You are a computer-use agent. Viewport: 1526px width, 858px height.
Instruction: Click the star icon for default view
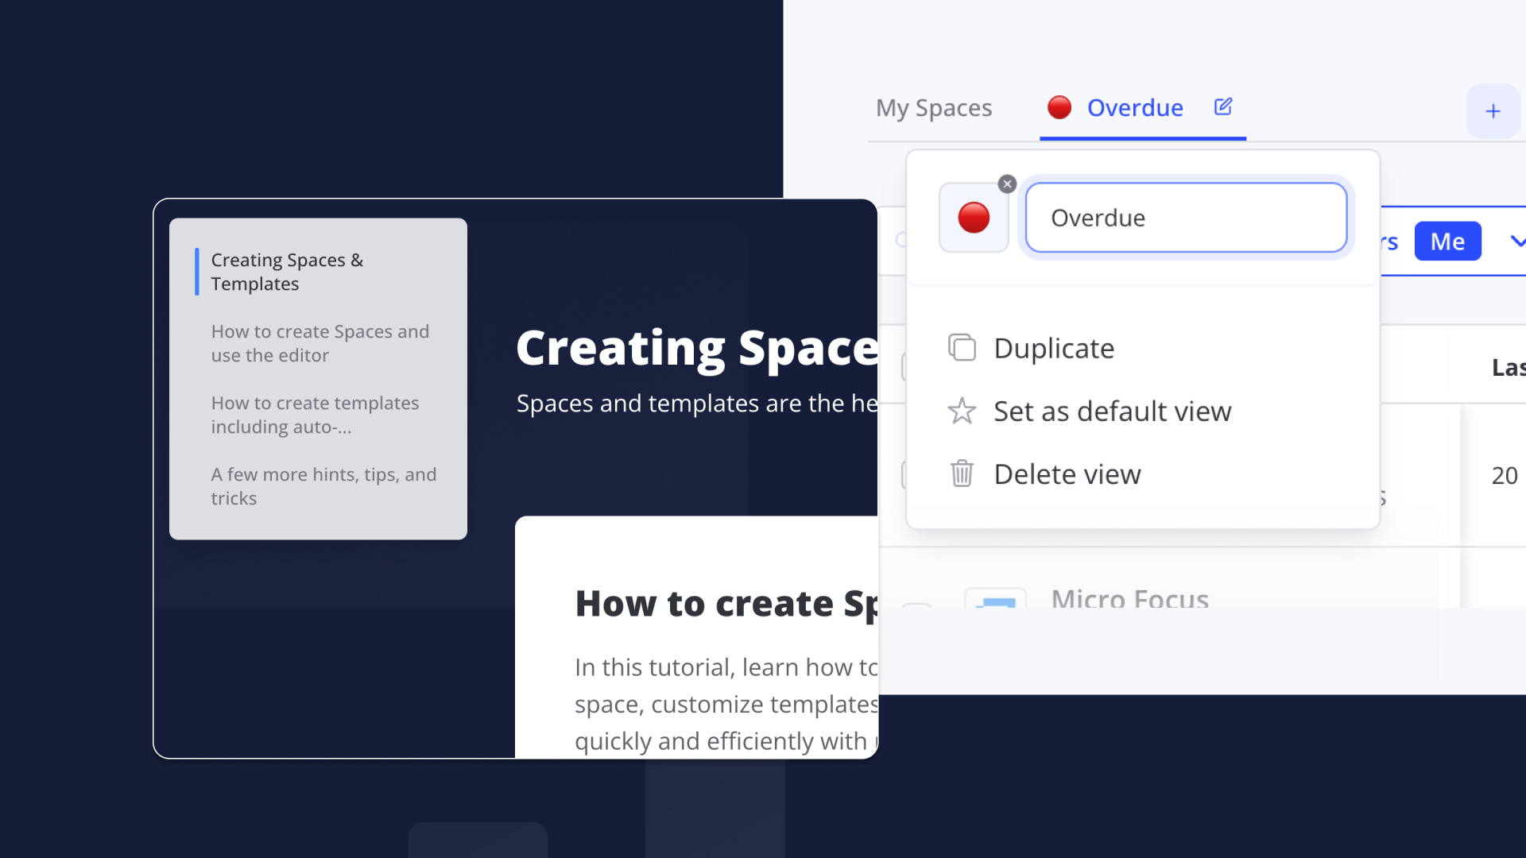pos(962,411)
